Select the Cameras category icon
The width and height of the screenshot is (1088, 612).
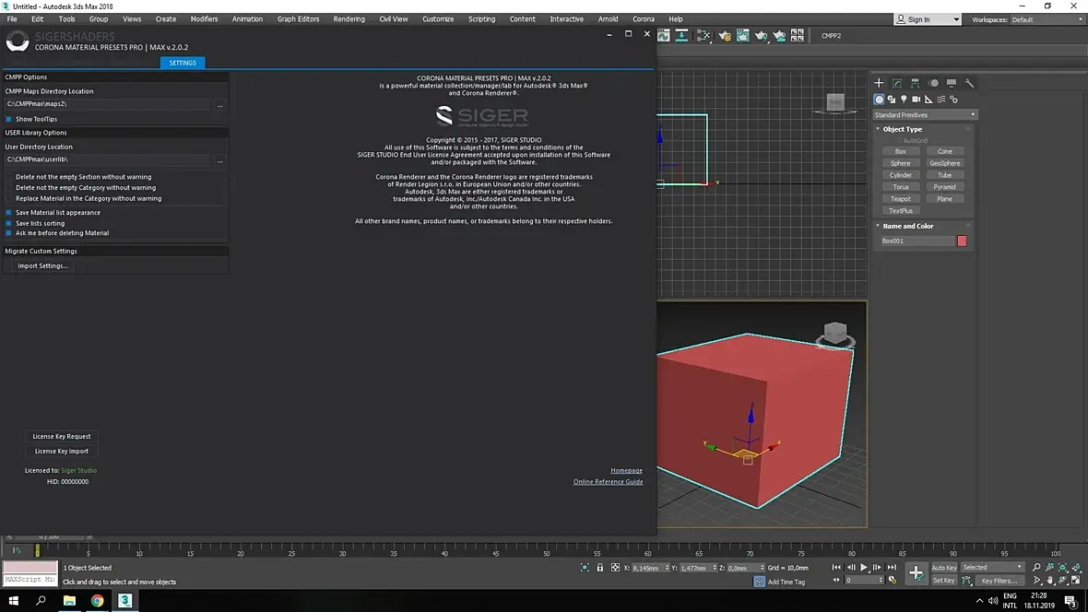917,100
